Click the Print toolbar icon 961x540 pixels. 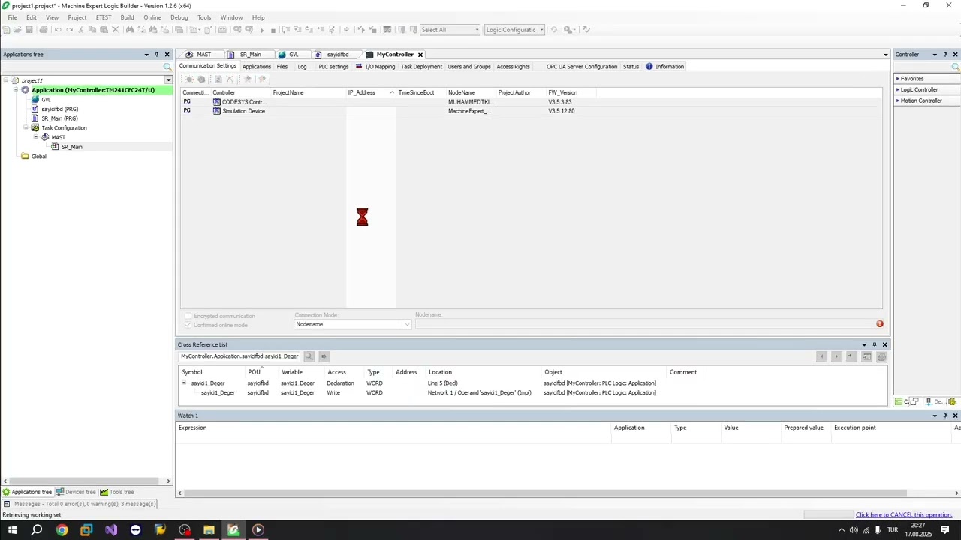(x=43, y=30)
